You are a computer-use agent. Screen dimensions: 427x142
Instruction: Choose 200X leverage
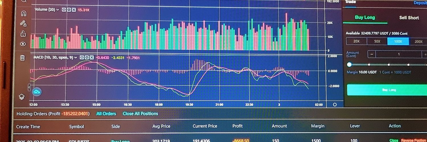pos(418,41)
